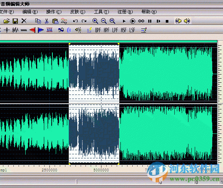
Task: Click the zoom in magnifier icon
Action: [x=95, y=21]
